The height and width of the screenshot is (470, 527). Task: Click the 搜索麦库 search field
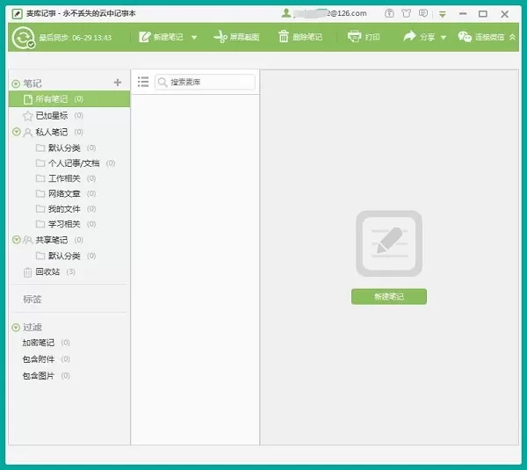[205, 82]
